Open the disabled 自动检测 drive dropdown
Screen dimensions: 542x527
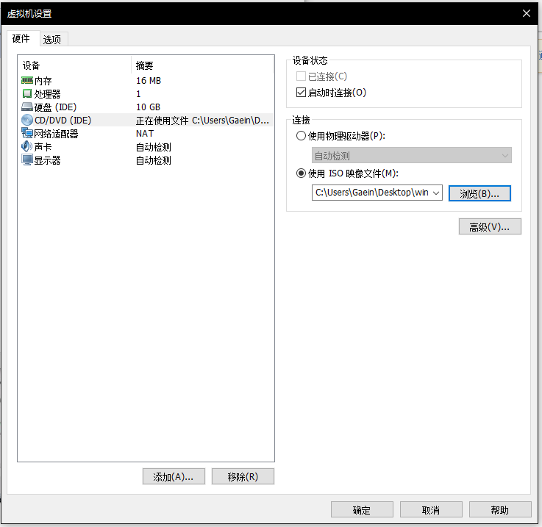click(x=411, y=156)
